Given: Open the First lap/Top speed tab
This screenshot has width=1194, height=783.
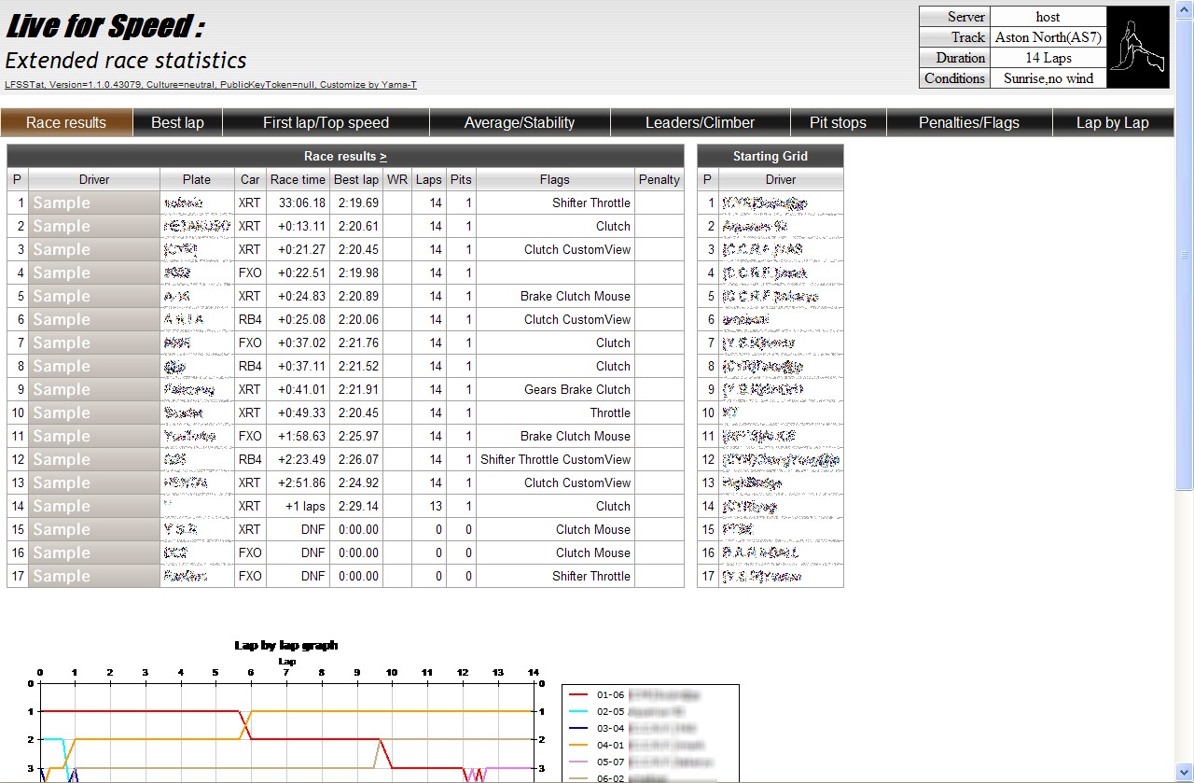Looking at the screenshot, I should [326, 122].
